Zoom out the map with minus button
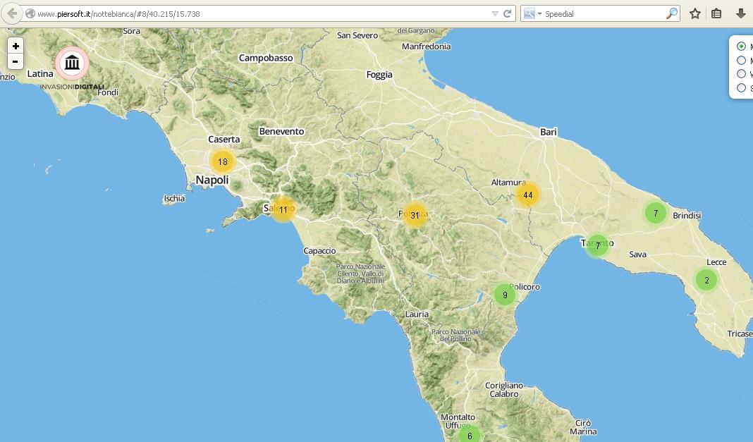 coord(16,61)
